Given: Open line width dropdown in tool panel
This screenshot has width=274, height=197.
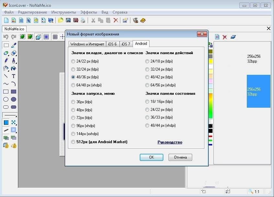Looking at the screenshot, I should click(10, 115).
